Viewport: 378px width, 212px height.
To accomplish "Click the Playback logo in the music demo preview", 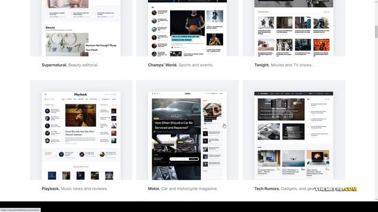I will [80, 94].
